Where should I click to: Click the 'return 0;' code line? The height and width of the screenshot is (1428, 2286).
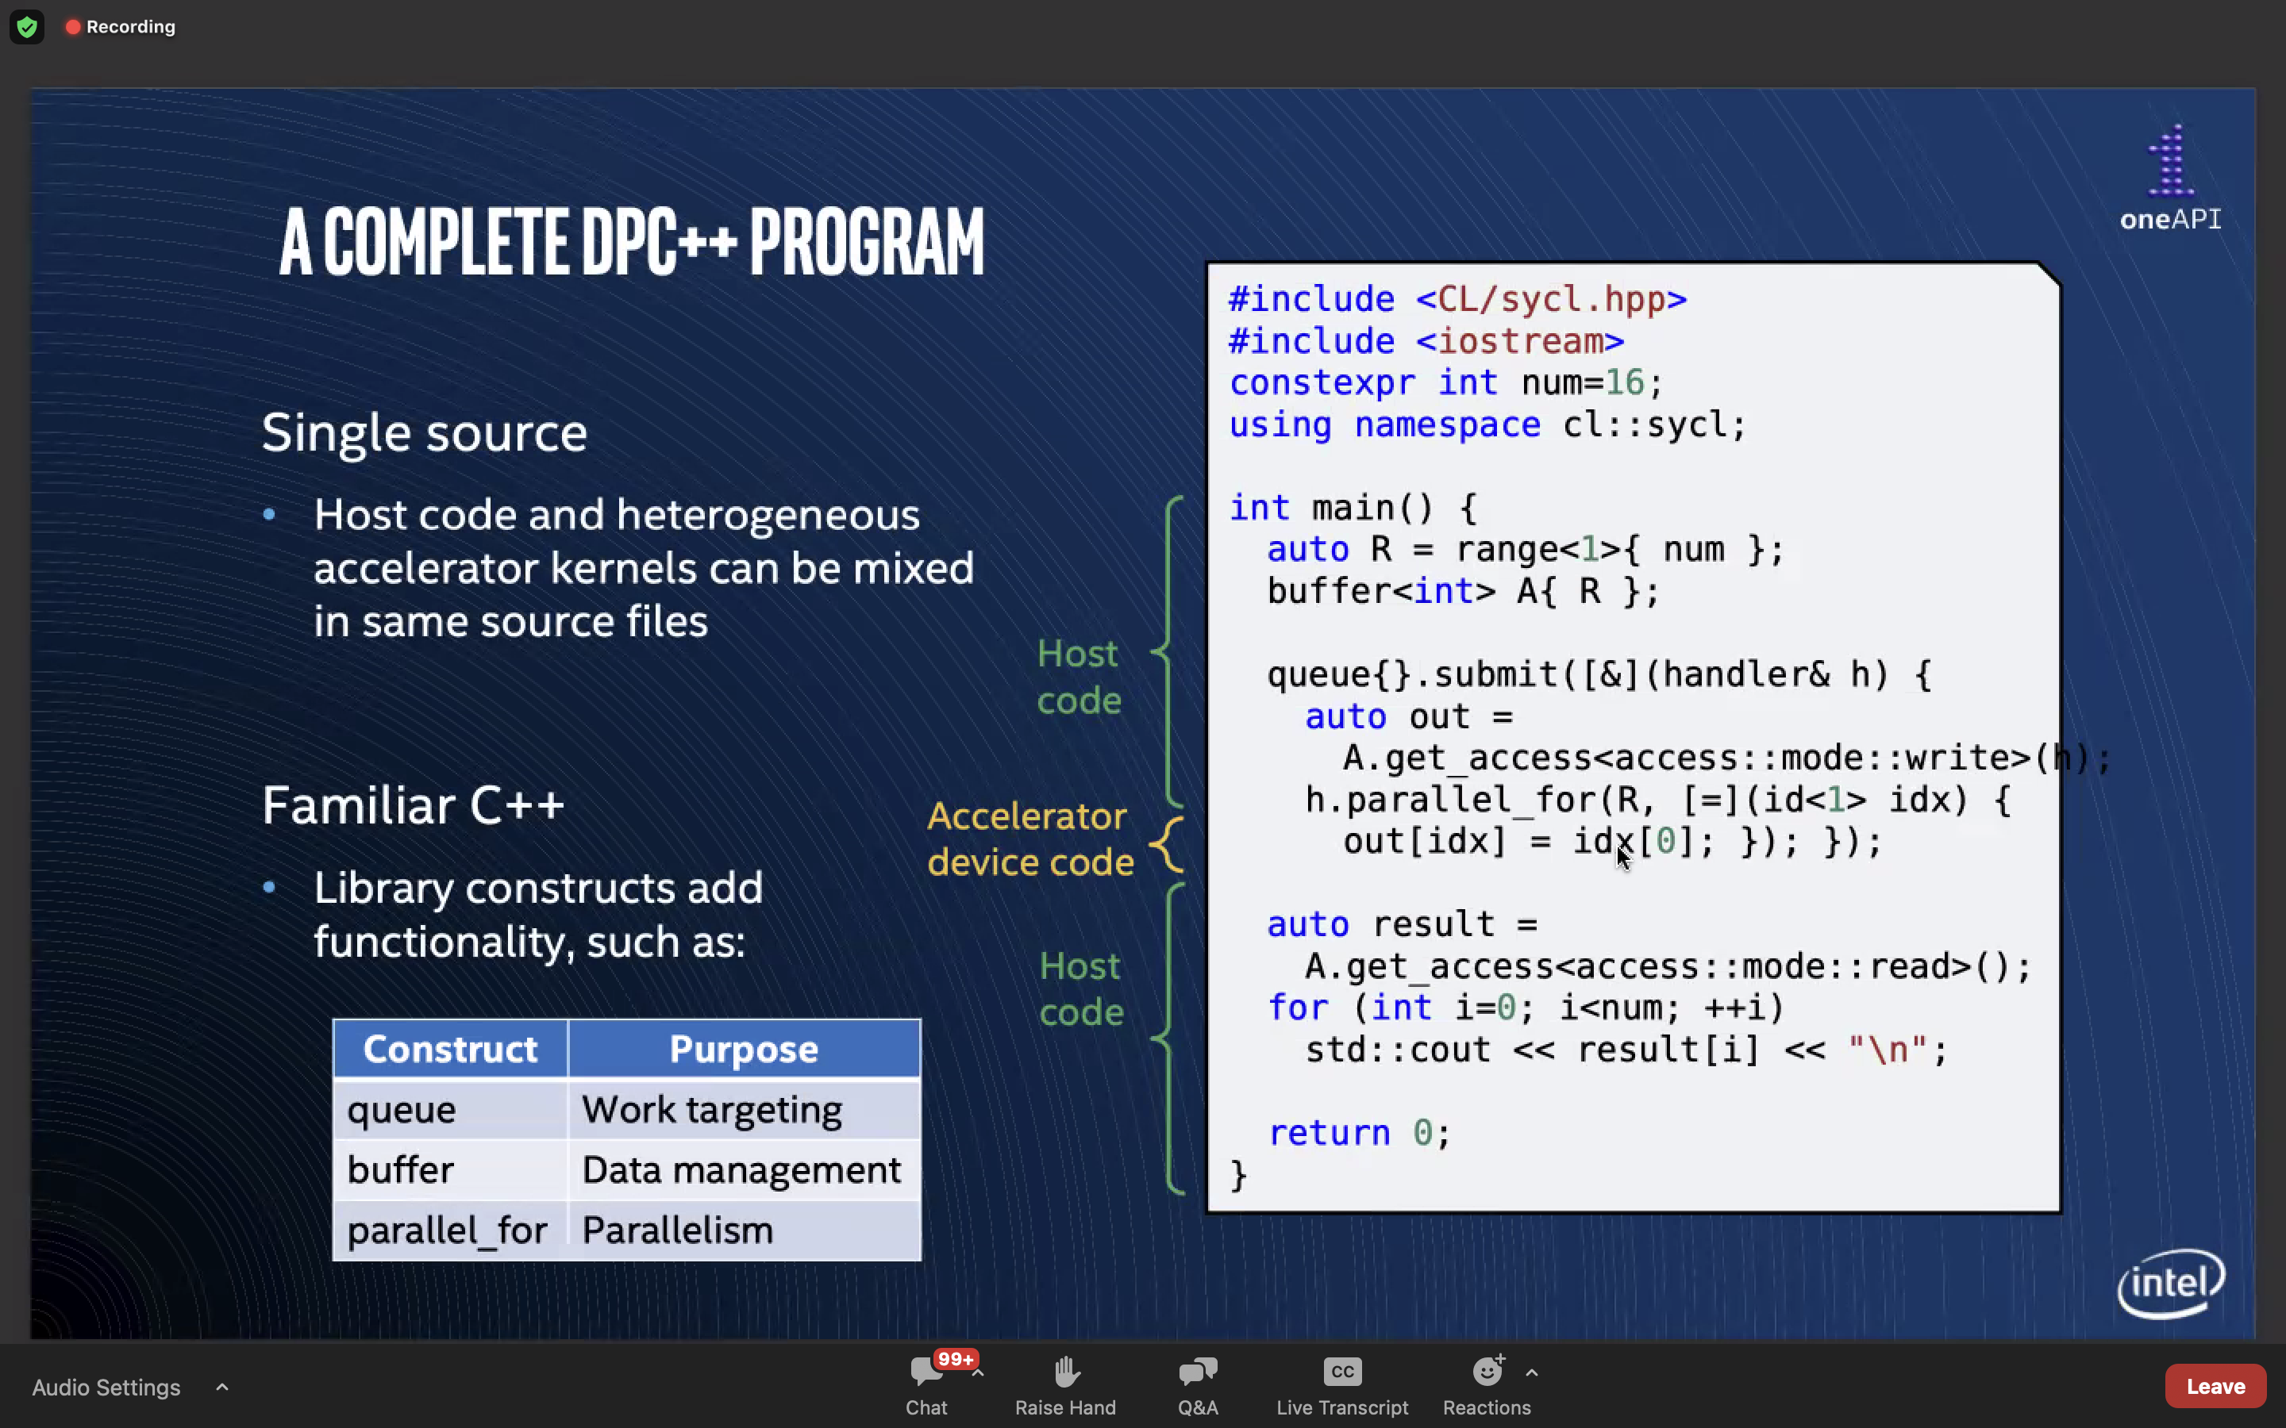point(1358,1132)
